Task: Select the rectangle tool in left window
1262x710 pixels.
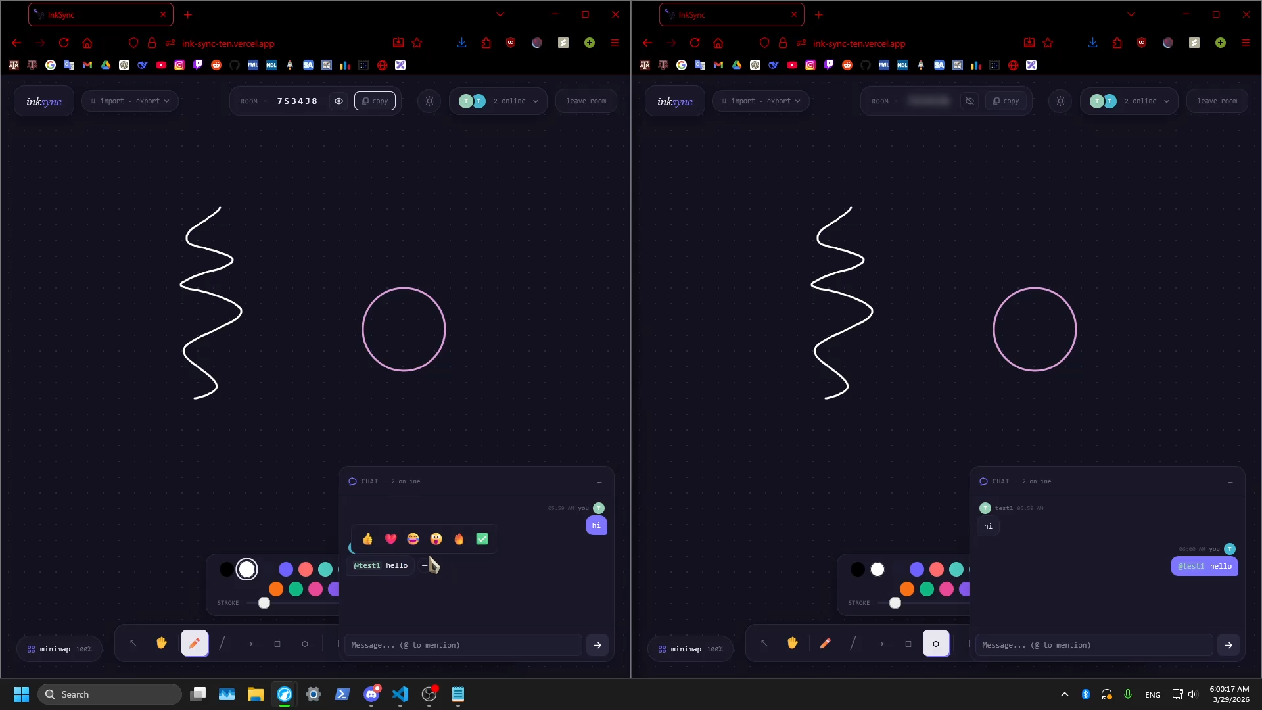Action: 277,644
